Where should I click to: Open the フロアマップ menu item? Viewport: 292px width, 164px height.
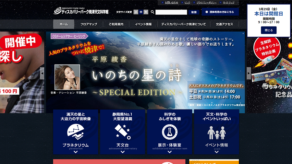[89, 24]
